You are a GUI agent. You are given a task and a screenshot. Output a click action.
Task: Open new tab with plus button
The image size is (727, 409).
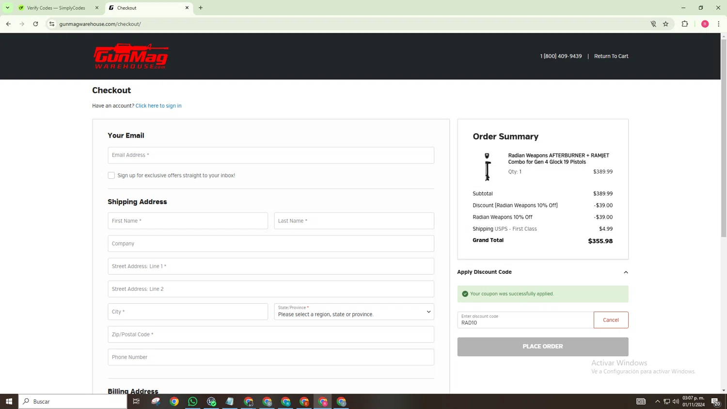pyautogui.click(x=201, y=8)
